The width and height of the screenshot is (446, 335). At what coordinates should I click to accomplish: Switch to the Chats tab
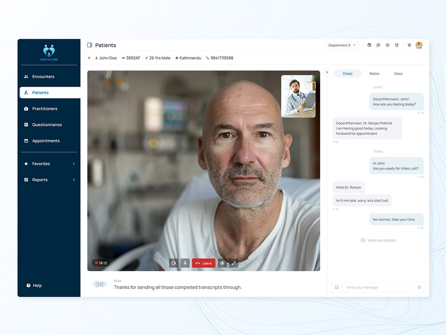(x=347, y=74)
